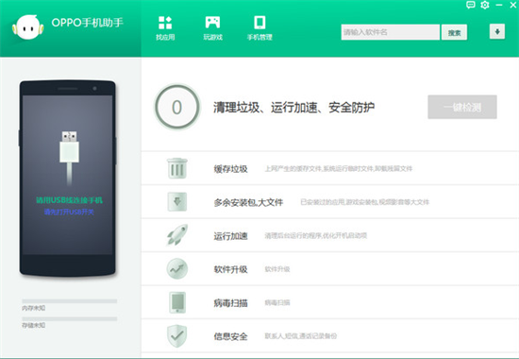
Task: Open the 玩游戏 games section
Action: (212, 27)
